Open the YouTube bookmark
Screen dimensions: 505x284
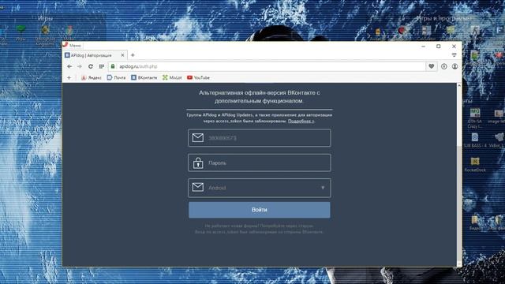coord(198,77)
